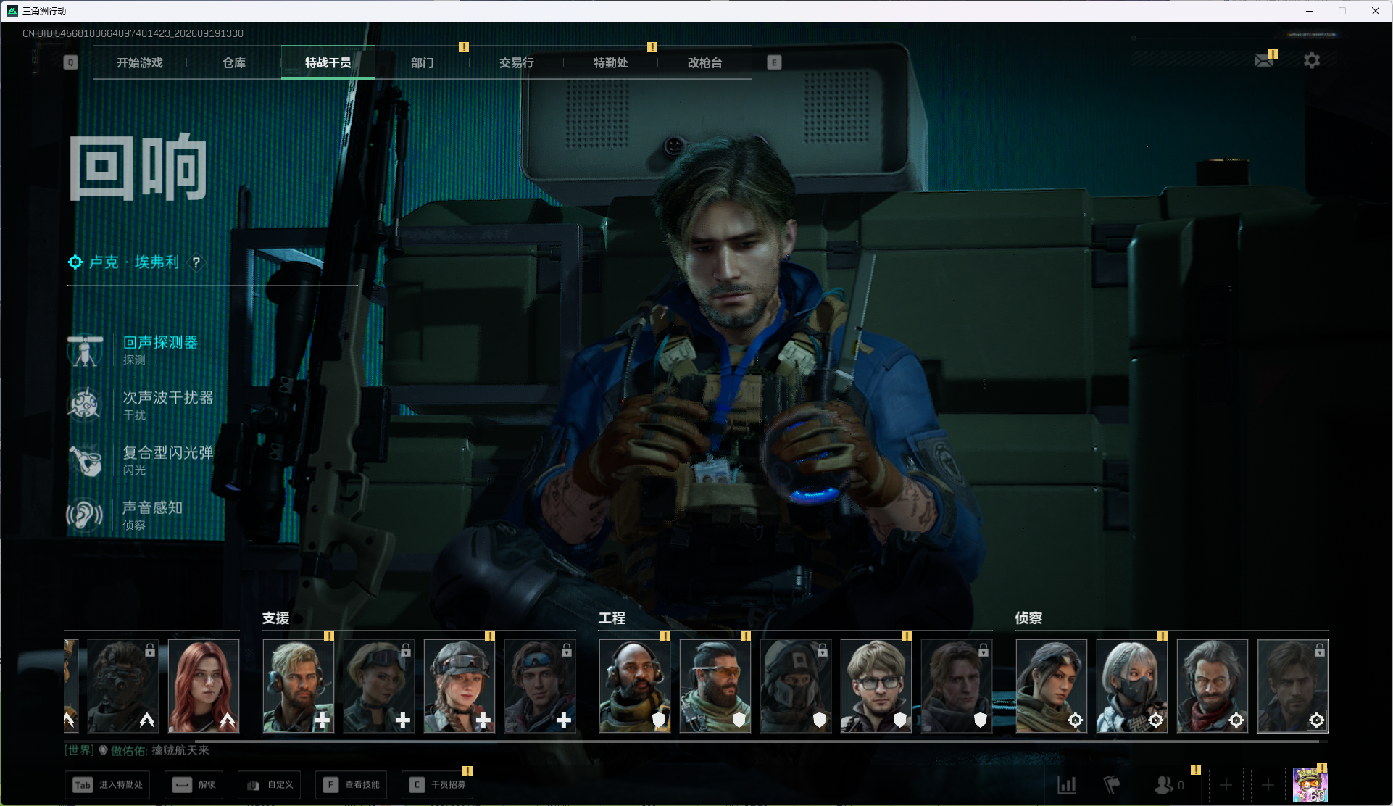Go to the 部门 tab
This screenshot has width=1393, height=806.
click(x=423, y=63)
